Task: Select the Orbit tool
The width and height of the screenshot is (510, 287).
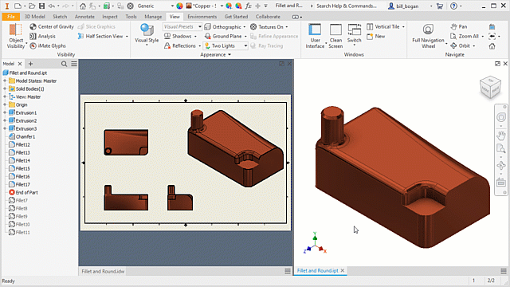Action: pos(461,46)
